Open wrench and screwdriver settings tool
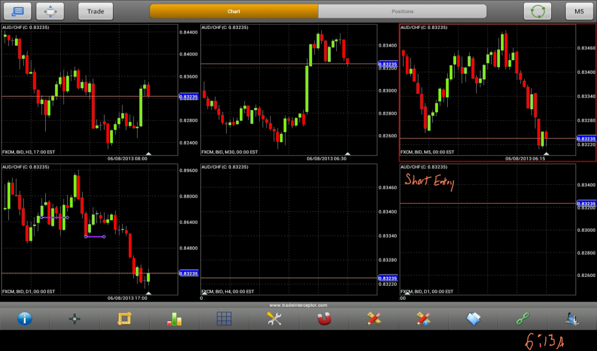This screenshot has height=351, width=597. [x=274, y=319]
